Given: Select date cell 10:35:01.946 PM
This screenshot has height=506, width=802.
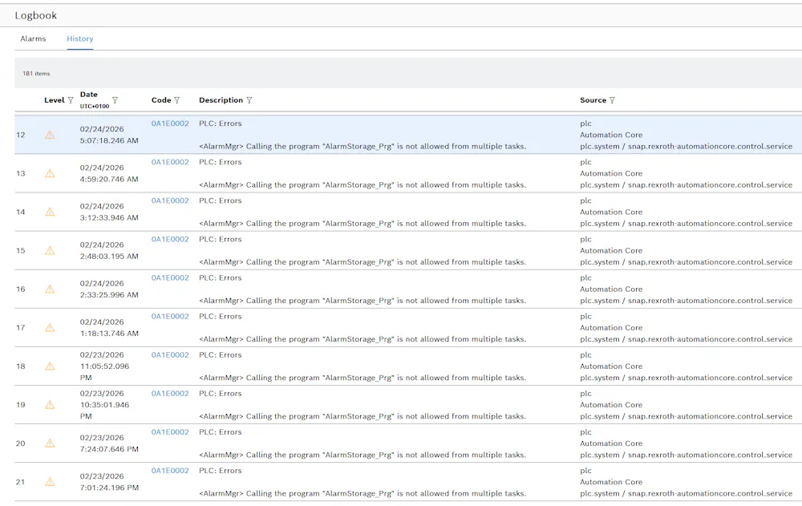Looking at the screenshot, I should 104,405.
